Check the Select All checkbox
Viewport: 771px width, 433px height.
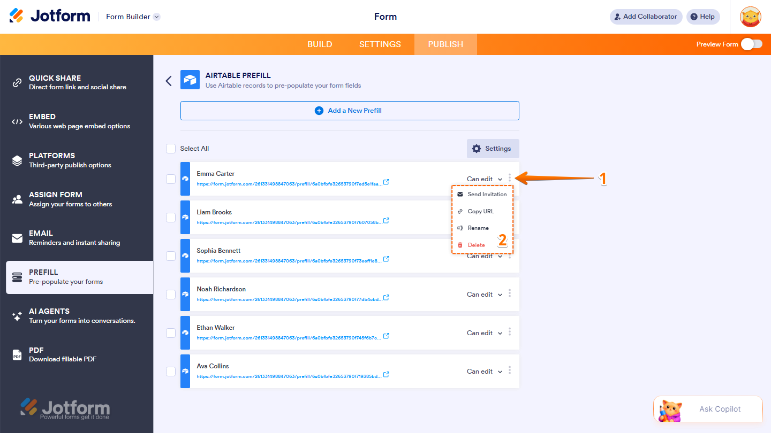pyautogui.click(x=171, y=149)
